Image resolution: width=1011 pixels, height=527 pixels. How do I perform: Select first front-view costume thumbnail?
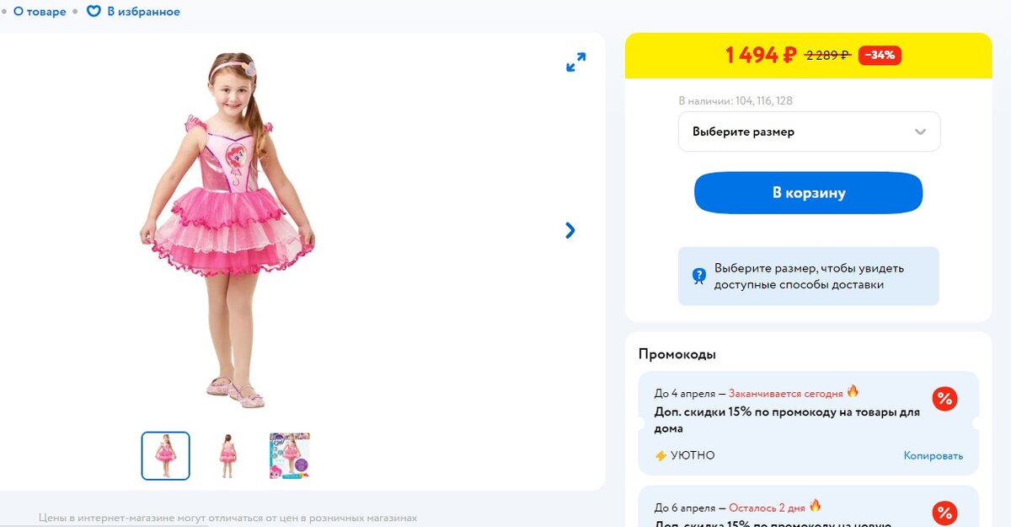pos(166,456)
